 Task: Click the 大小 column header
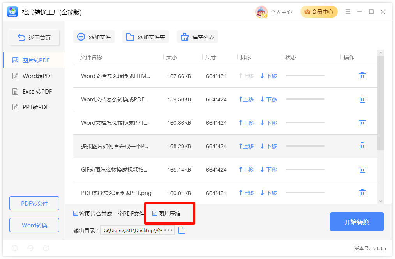(172, 57)
